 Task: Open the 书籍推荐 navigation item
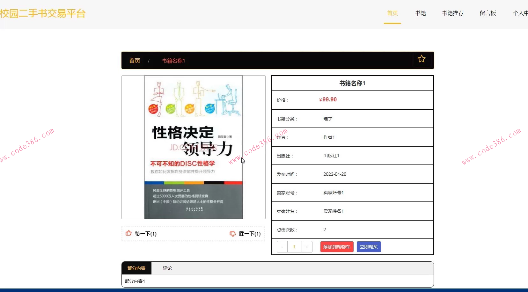453,13
